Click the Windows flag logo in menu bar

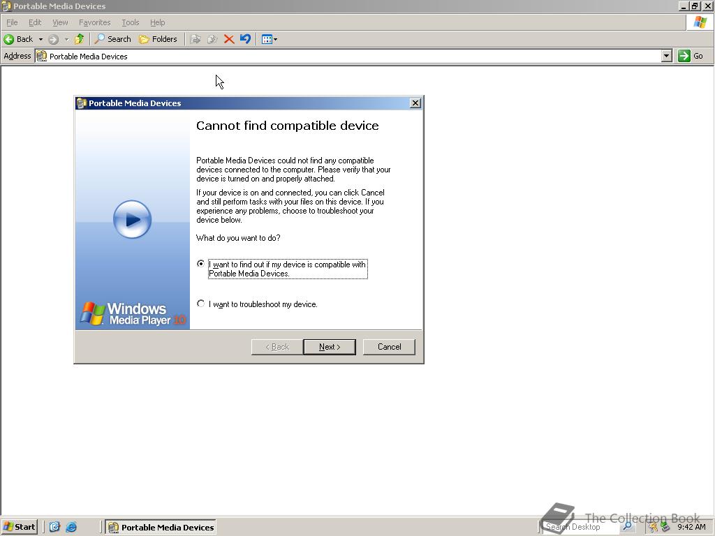point(700,22)
